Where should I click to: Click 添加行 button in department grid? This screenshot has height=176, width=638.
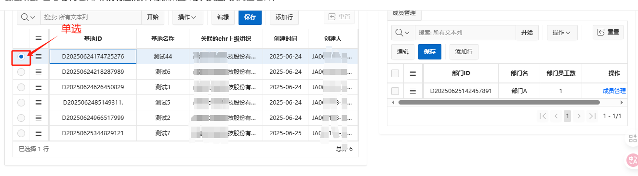click(x=464, y=52)
